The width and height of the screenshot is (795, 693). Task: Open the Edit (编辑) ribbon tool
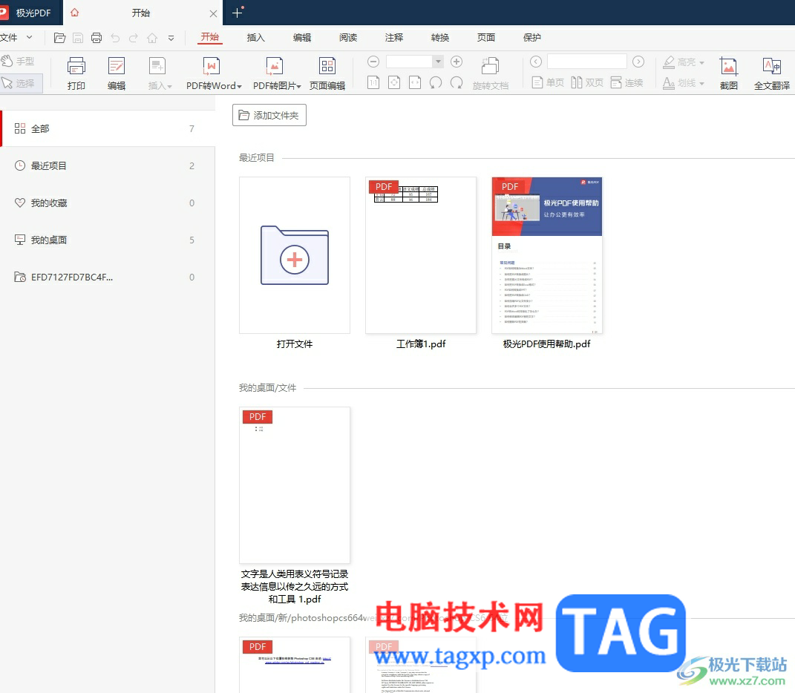point(116,73)
